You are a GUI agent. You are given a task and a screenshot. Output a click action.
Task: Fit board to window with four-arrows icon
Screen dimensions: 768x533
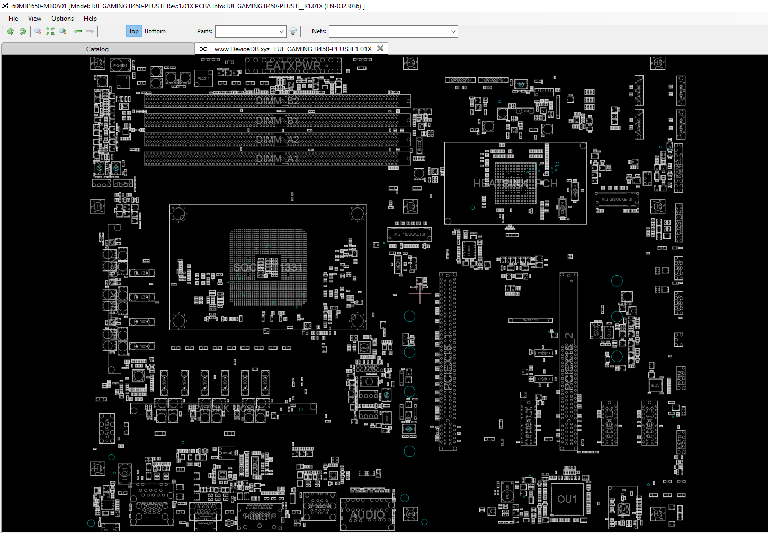[50, 31]
